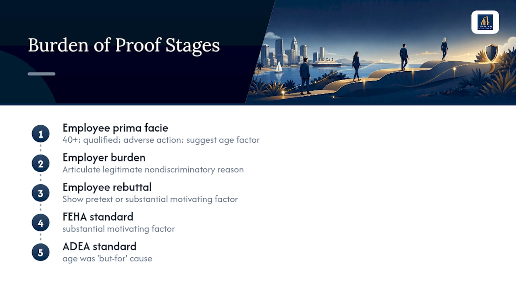Click the Employee rebuttal heading
Viewport: 516px width, 290px height.
tap(107, 187)
